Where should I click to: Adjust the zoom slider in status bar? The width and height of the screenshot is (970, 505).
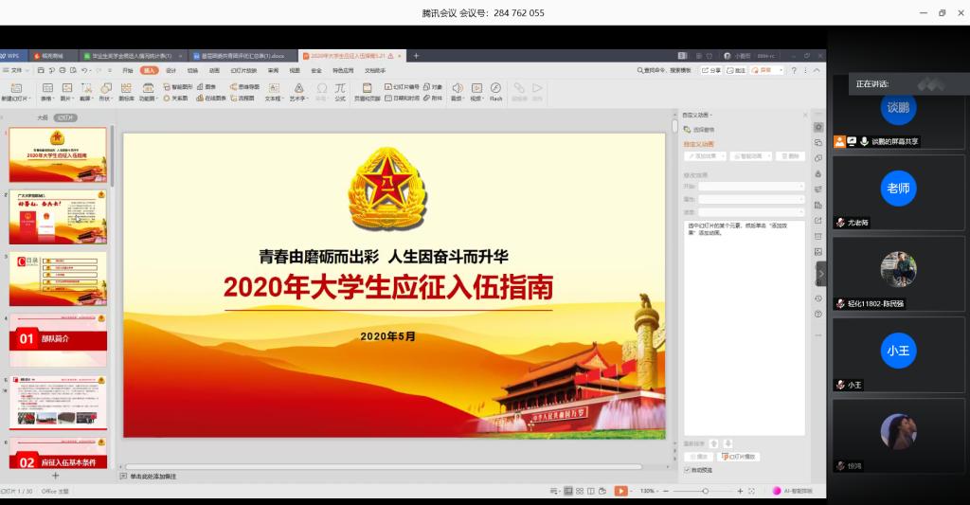coord(704,491)
